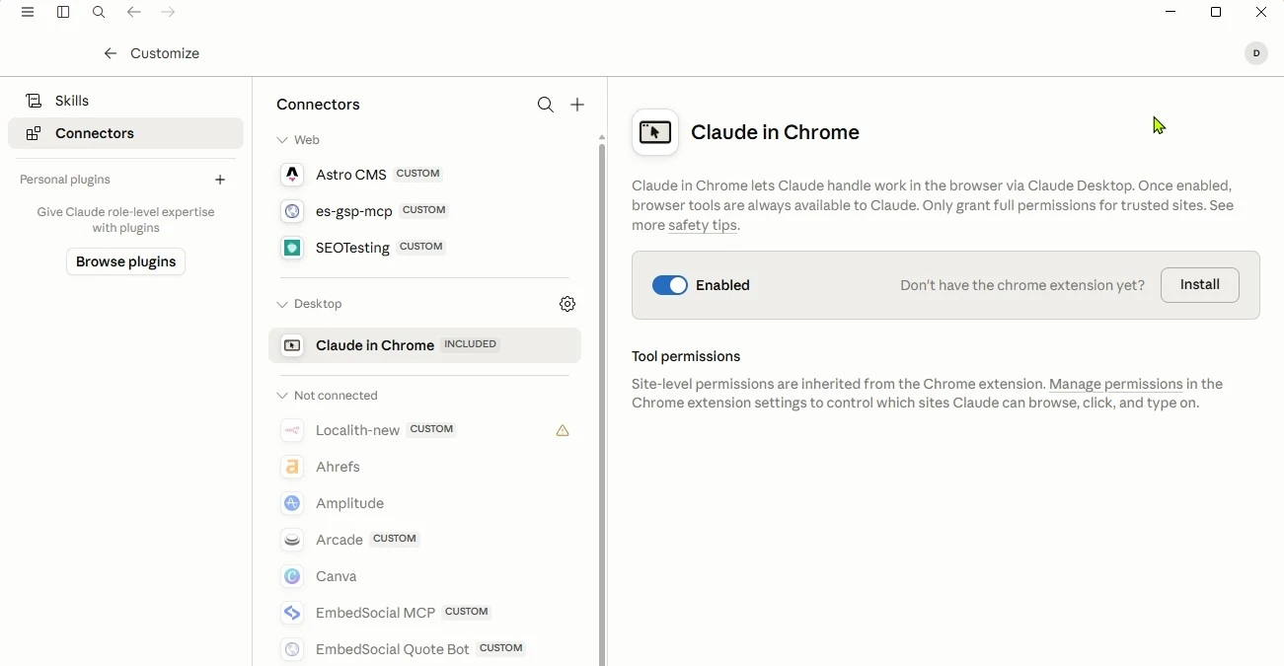Open the safety tips link
Image resolution: width=1284 pixels, height=666 pixels.
coord(704,227)
